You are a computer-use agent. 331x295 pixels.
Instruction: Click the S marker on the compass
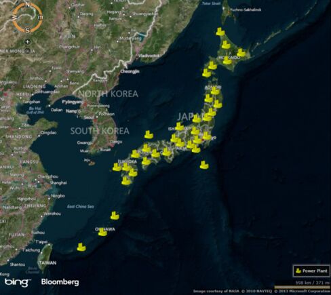pyautogui.click(x=27, y=30)
